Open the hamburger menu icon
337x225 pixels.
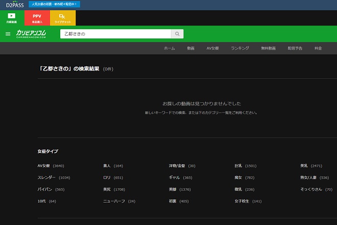pyautogui.click(x=8, y=34)
